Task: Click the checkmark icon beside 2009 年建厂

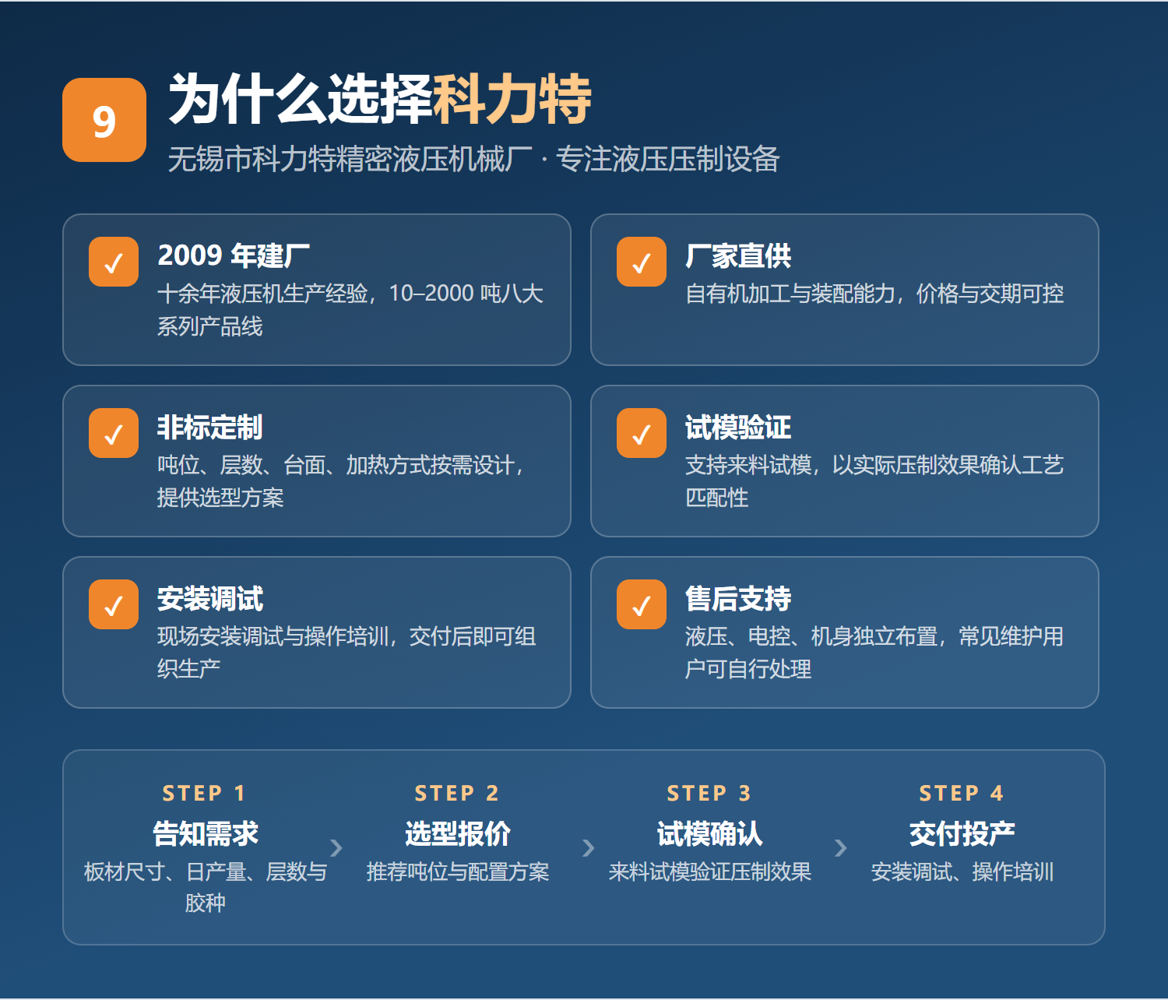Action: pyautogui.click(x=114, y=262)
